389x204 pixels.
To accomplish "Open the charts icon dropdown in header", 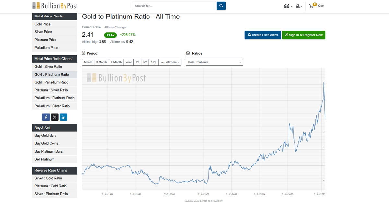I will click(288, 6).
